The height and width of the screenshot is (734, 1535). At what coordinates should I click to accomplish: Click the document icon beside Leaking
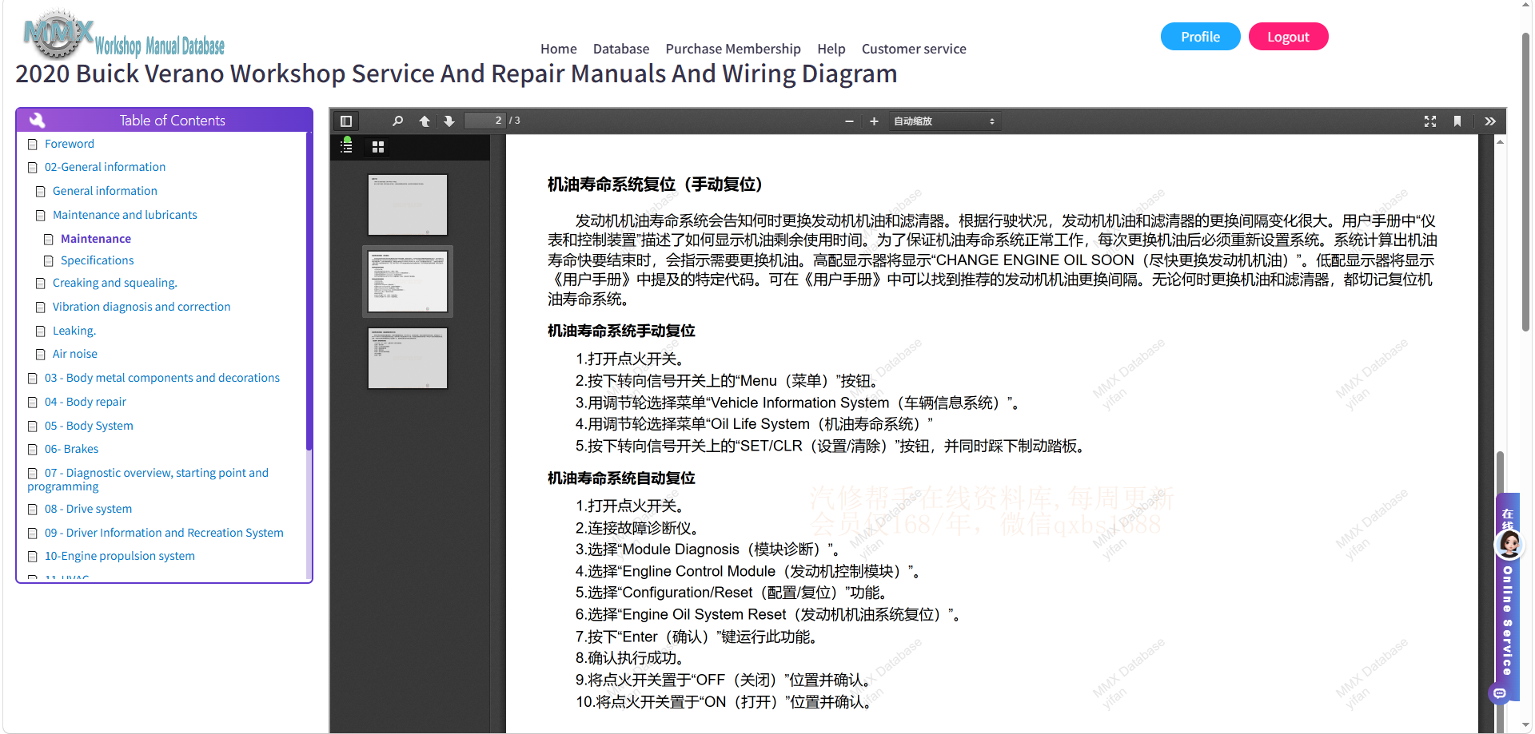tap(41, 331)
